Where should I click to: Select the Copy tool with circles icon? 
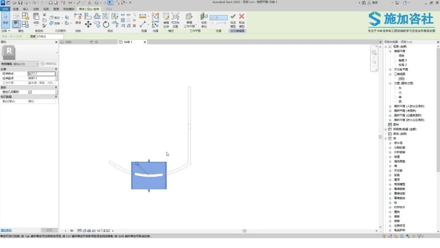tap(97, 24)
